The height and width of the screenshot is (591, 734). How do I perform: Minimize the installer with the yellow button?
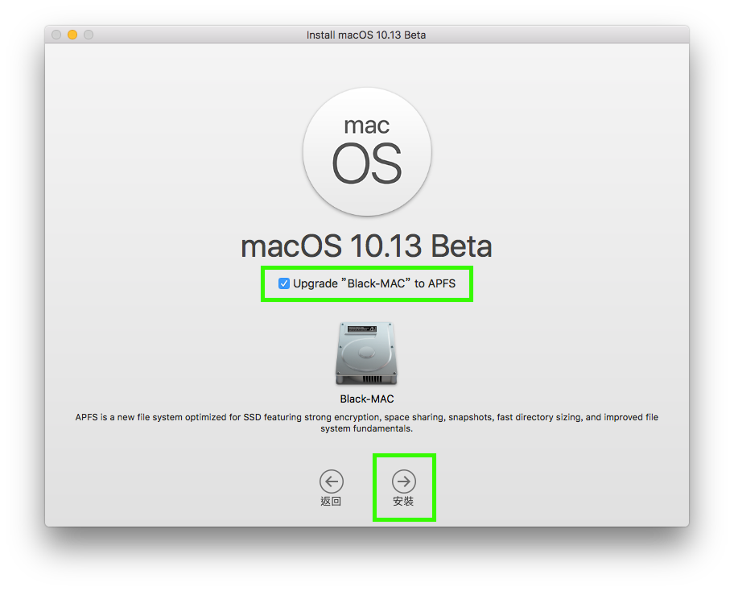point(72,35)
